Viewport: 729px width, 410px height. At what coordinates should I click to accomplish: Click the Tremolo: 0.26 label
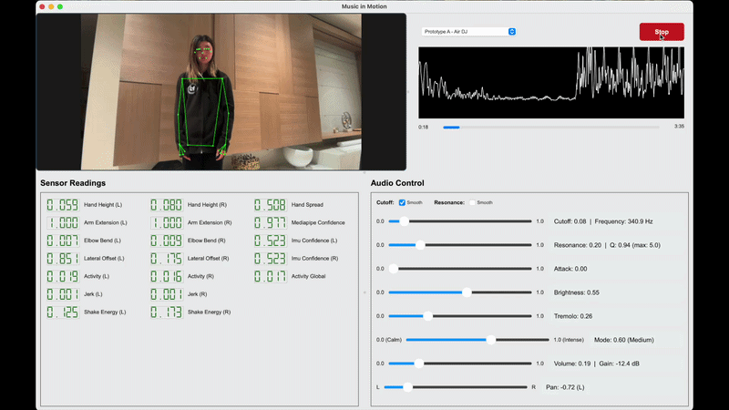click(x=573, y=316)
